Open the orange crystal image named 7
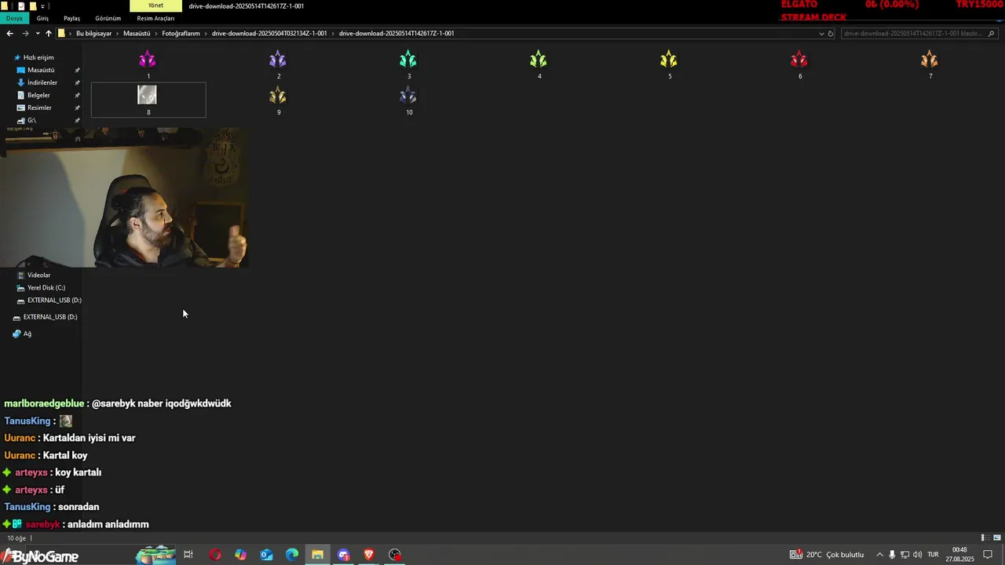This screenshot has width=1005, height=565. pos(930,60)
